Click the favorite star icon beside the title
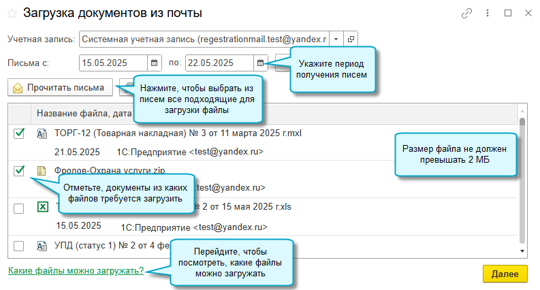540x290 pixels. click(x=12, y=13)
